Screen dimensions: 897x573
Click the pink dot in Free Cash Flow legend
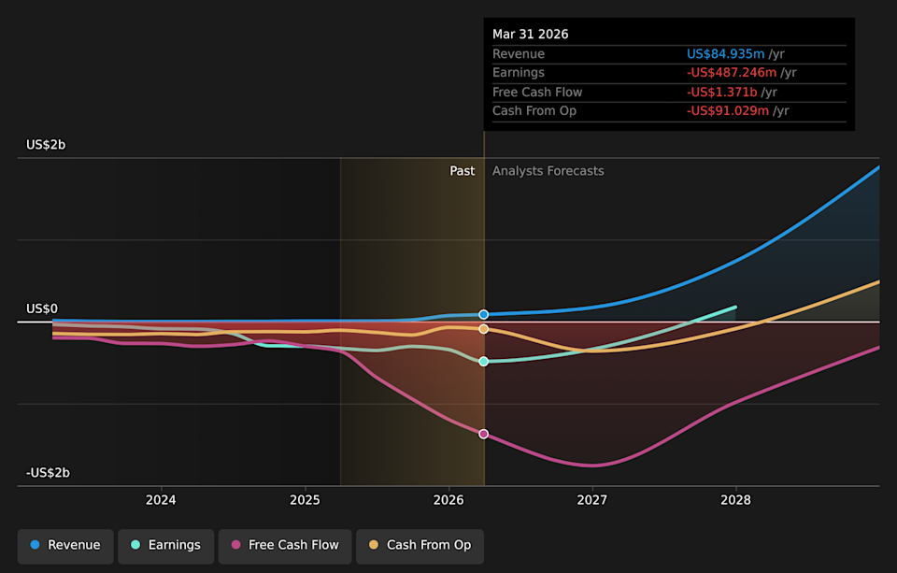235,545
